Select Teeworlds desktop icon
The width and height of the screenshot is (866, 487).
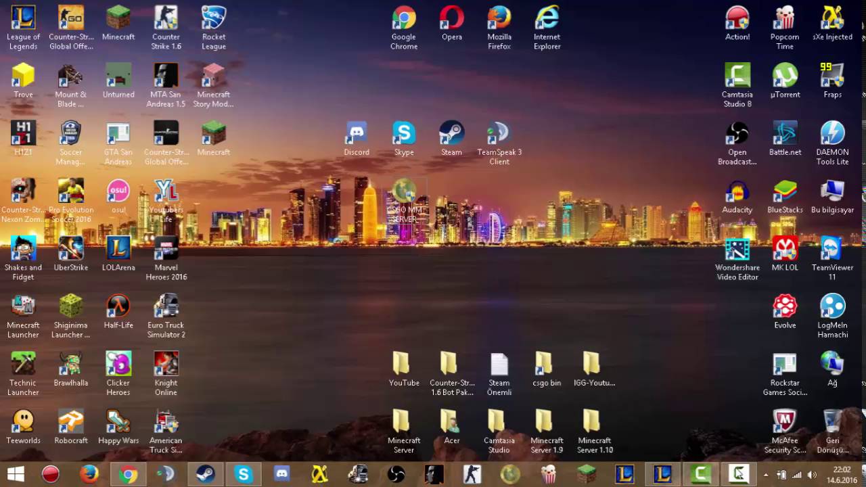23,425
